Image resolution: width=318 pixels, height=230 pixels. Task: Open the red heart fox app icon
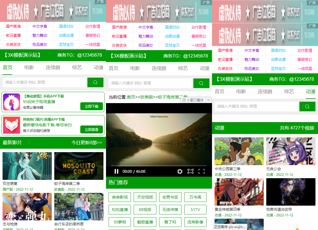12,125
